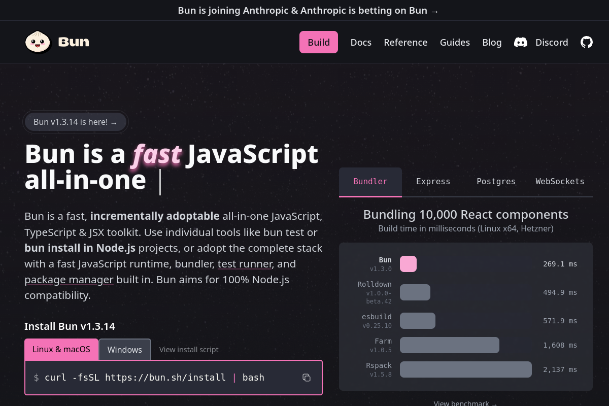Open the Docs navigation item

361,43
